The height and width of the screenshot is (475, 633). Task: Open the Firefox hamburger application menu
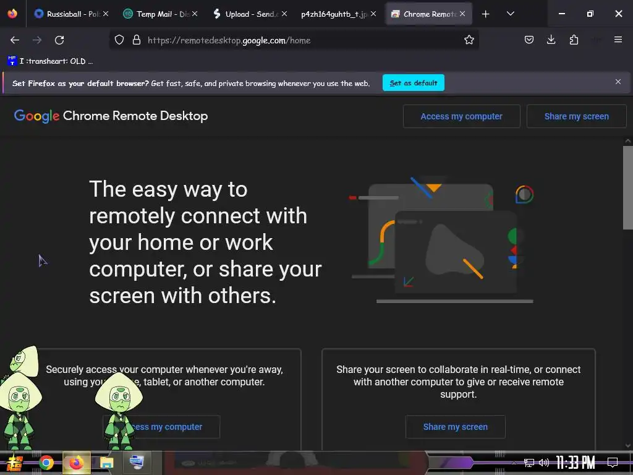point(618,40)
